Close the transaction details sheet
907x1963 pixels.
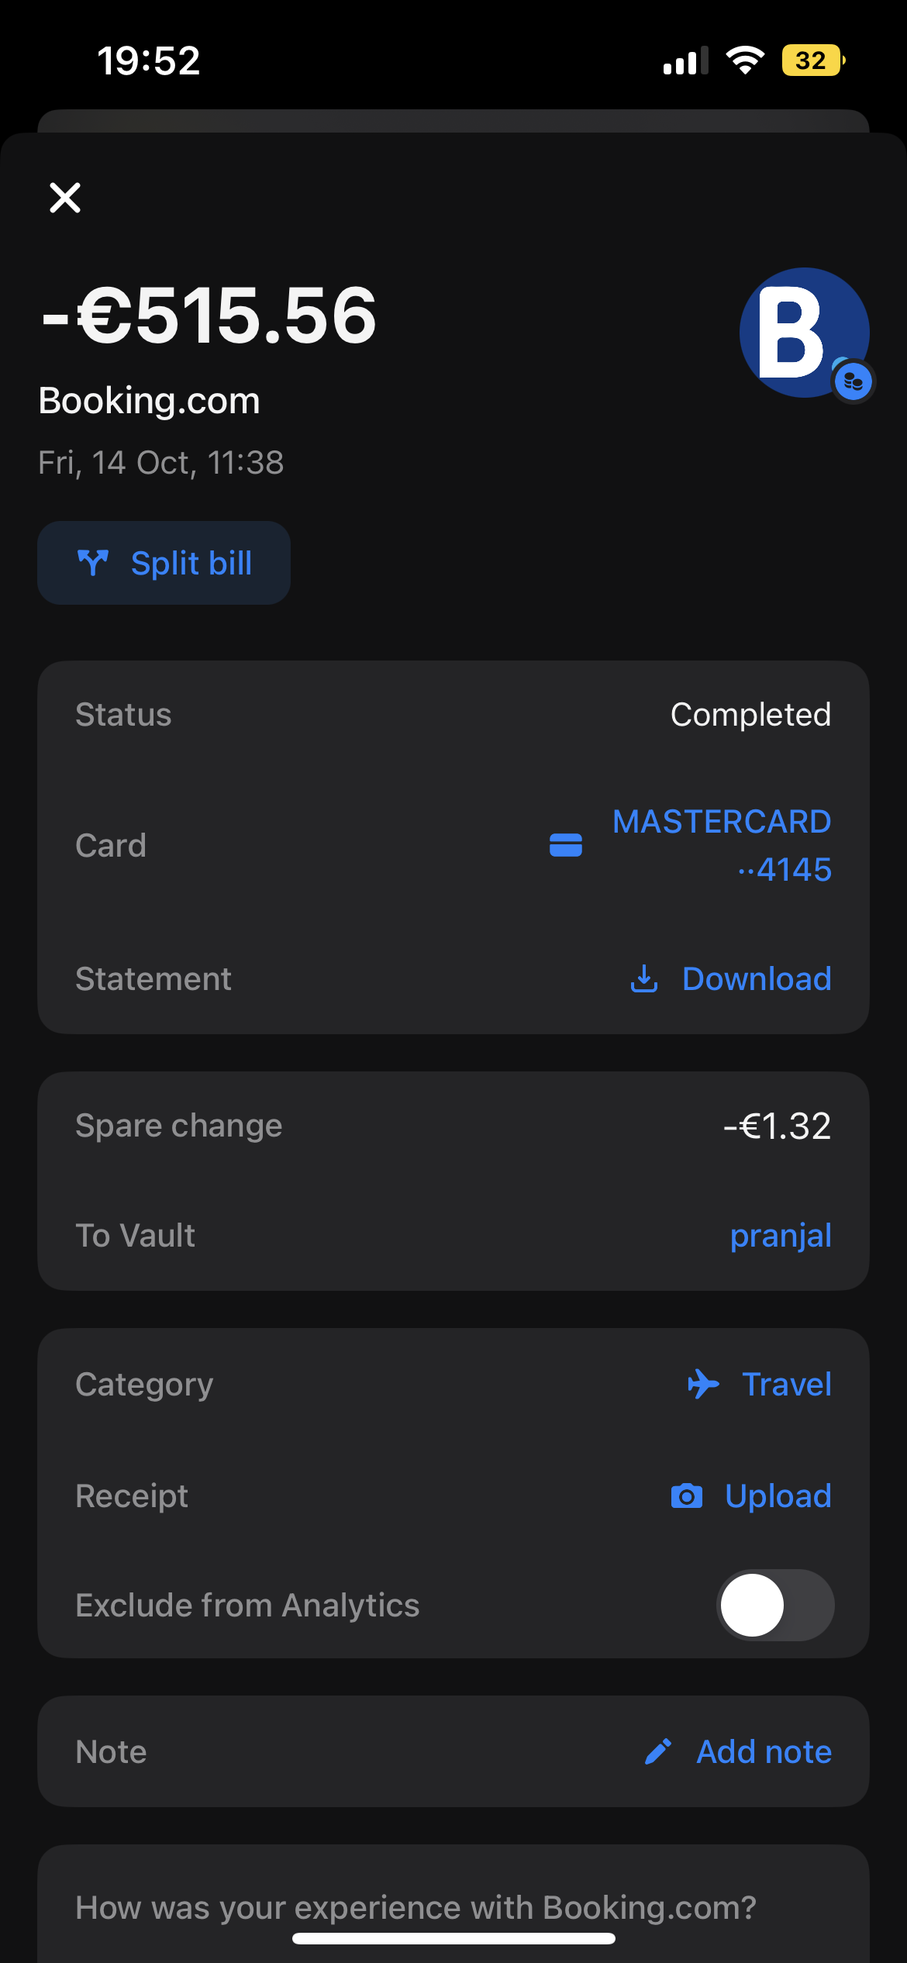click(x=65, y=198)
